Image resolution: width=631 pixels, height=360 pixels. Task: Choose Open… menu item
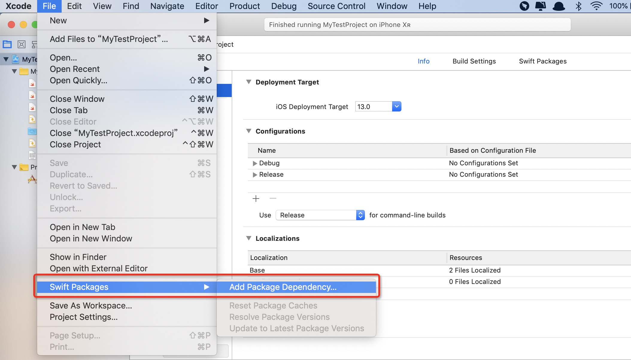coord(127,58)
